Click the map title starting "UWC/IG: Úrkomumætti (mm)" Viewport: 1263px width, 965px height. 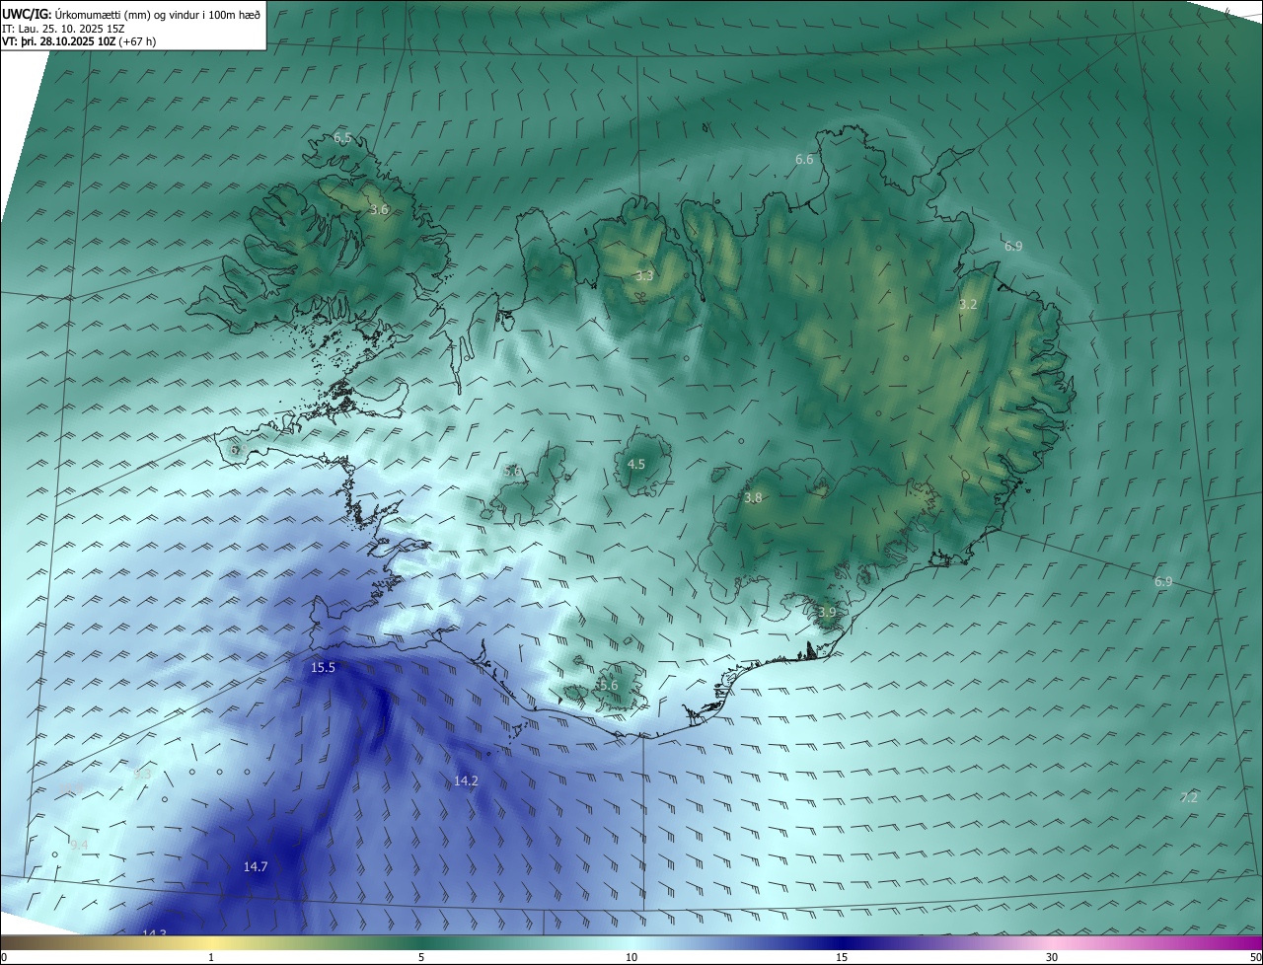[131, 14]
